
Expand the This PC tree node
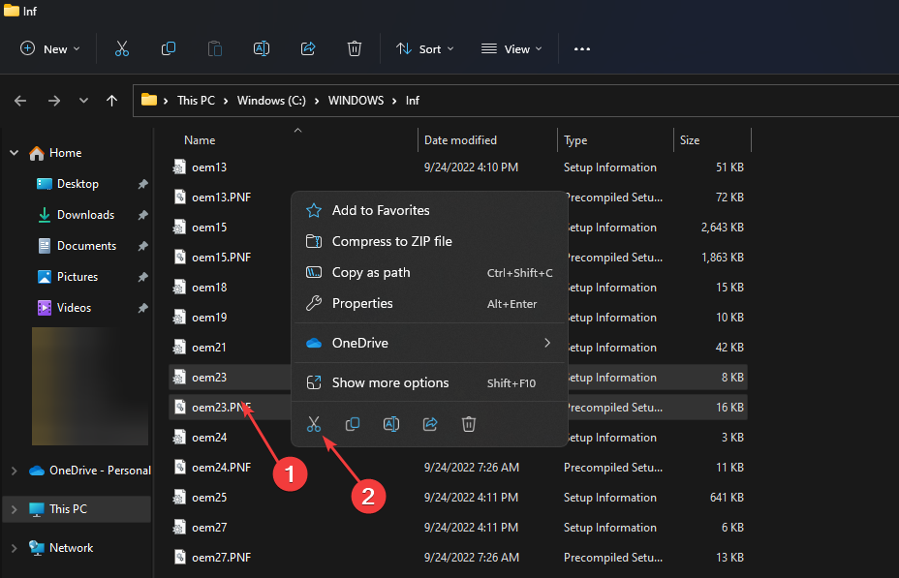click(14, 509)
